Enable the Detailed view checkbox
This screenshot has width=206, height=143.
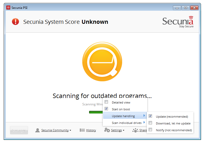106,102
